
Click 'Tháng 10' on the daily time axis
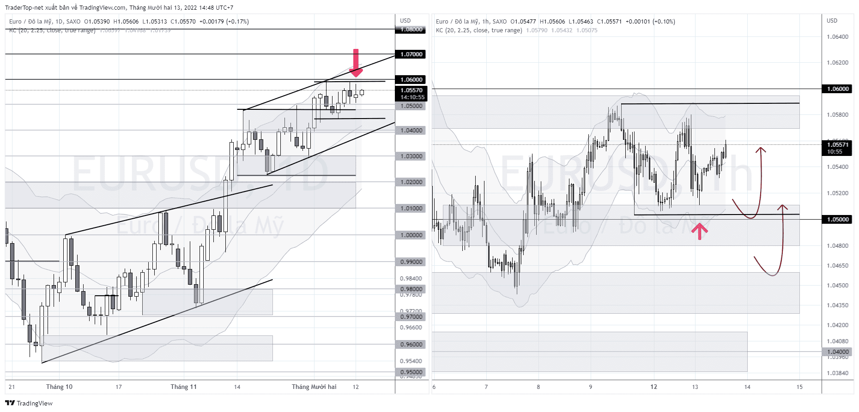pos(59,387)
